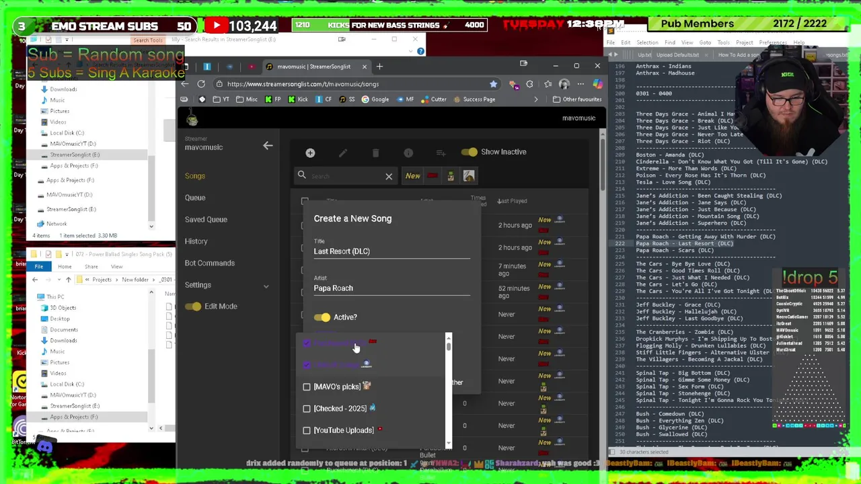The image size is (861, 484).
Task: Open Bot Commands page in sidebar
Action: coord(210,264)
